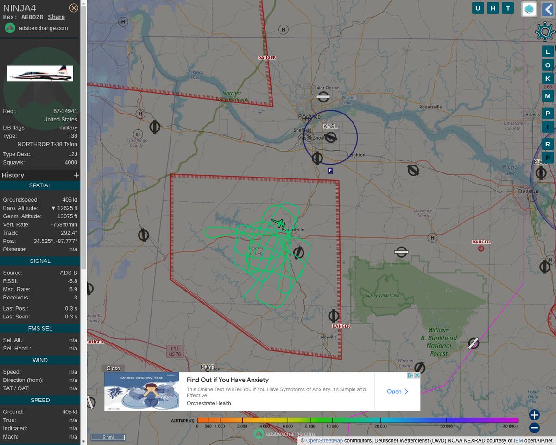Toggle the F map filter option

(548, 158)
